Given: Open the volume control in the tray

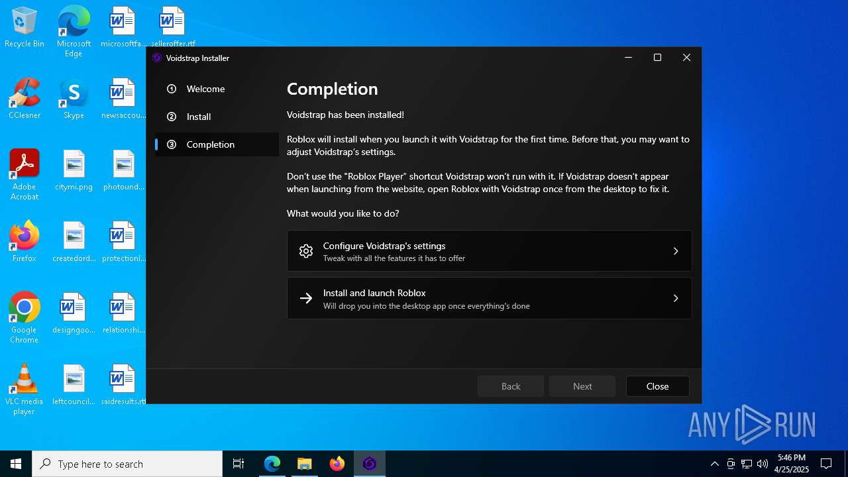Looking at the screenshot, I should click(763, 464).
